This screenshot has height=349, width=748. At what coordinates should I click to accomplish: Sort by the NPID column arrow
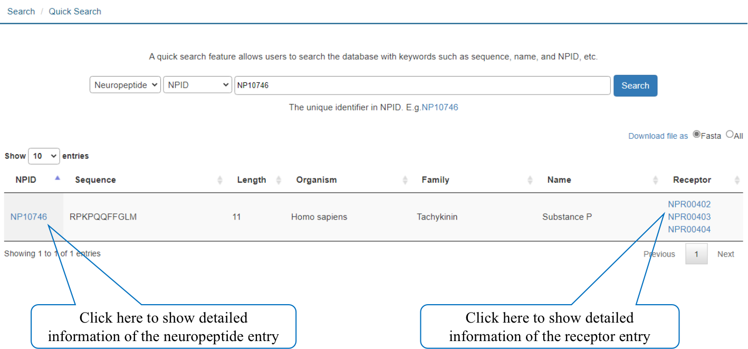pos(57,178)
